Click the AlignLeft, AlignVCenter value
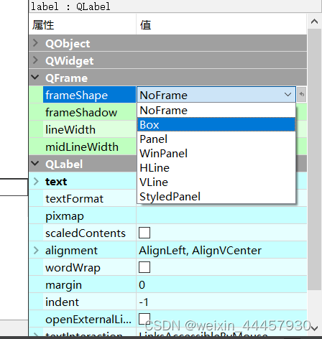The width and height of the screenshot is (322, 339). coord(200,251)
